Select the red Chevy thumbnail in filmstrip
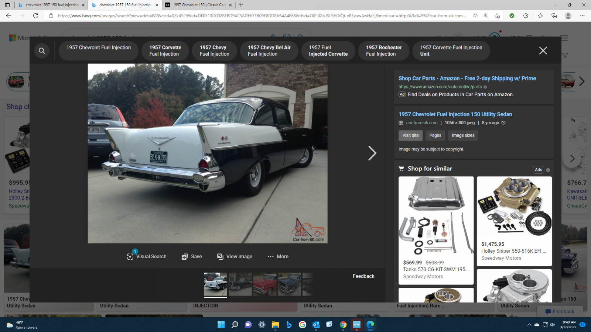Screen dimensions: 591x332 [264, 284]
